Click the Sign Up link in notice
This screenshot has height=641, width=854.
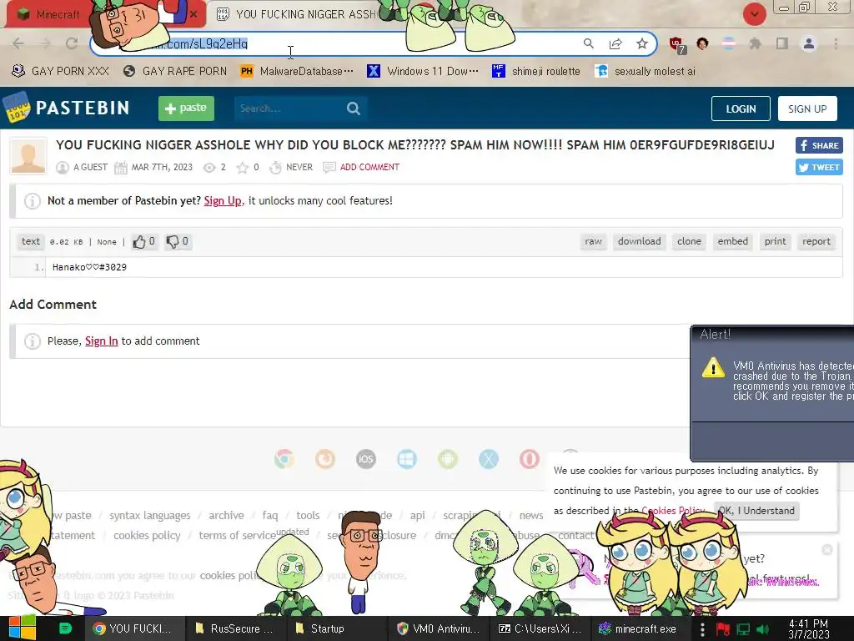223,200
